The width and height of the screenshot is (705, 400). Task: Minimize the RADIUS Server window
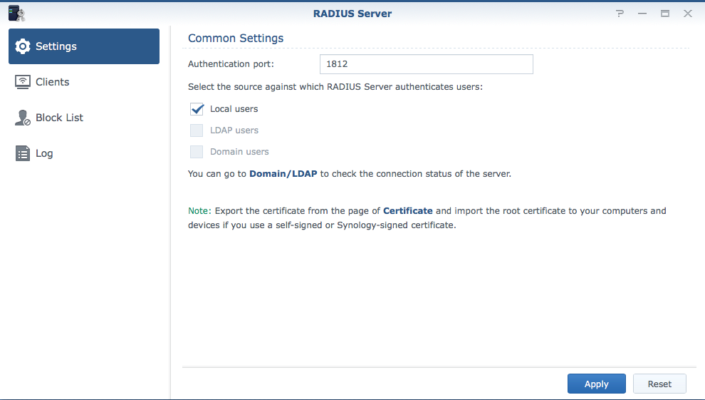click(x=642, y=14)
